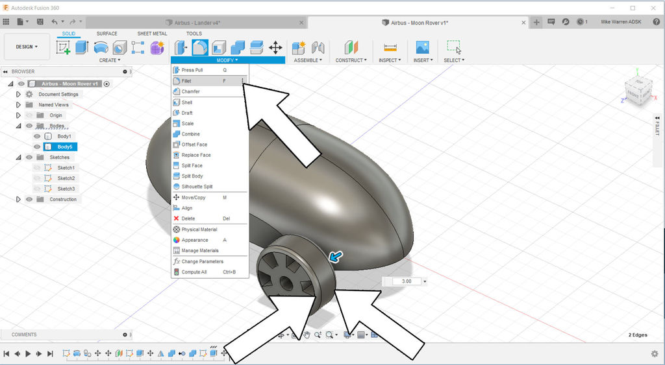Switch to the SURFACE tab
665x365 pixels.
click(x=107, y=34)
